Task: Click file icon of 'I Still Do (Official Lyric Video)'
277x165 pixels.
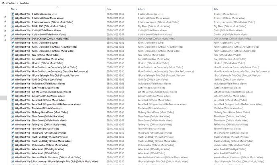Action: (13, 80)
